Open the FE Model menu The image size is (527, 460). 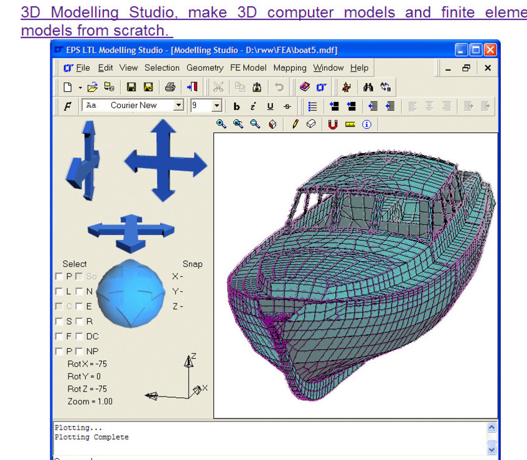pos(248,68)
